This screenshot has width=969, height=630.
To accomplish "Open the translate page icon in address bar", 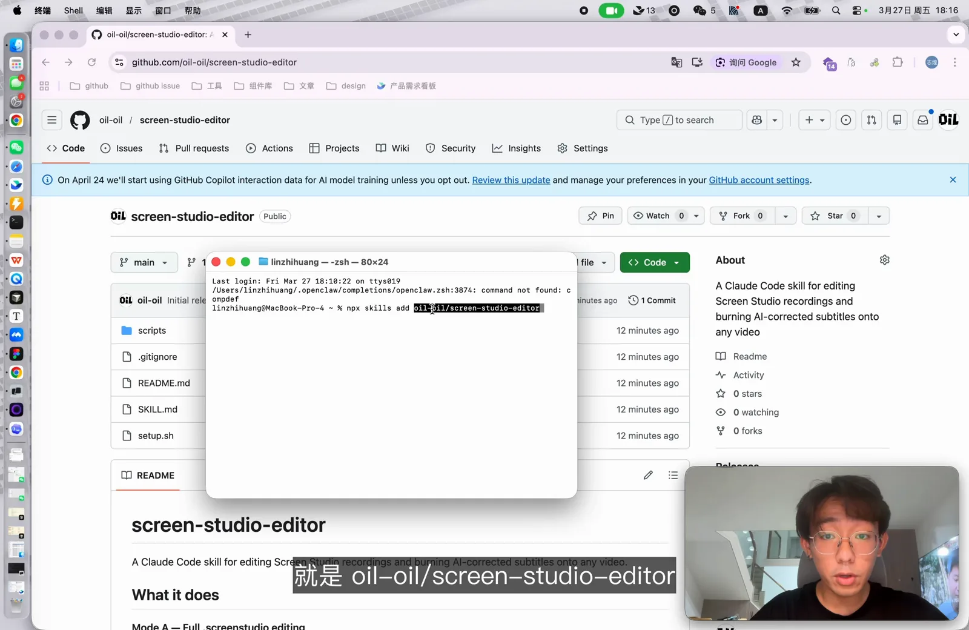I will coord(676,62).
